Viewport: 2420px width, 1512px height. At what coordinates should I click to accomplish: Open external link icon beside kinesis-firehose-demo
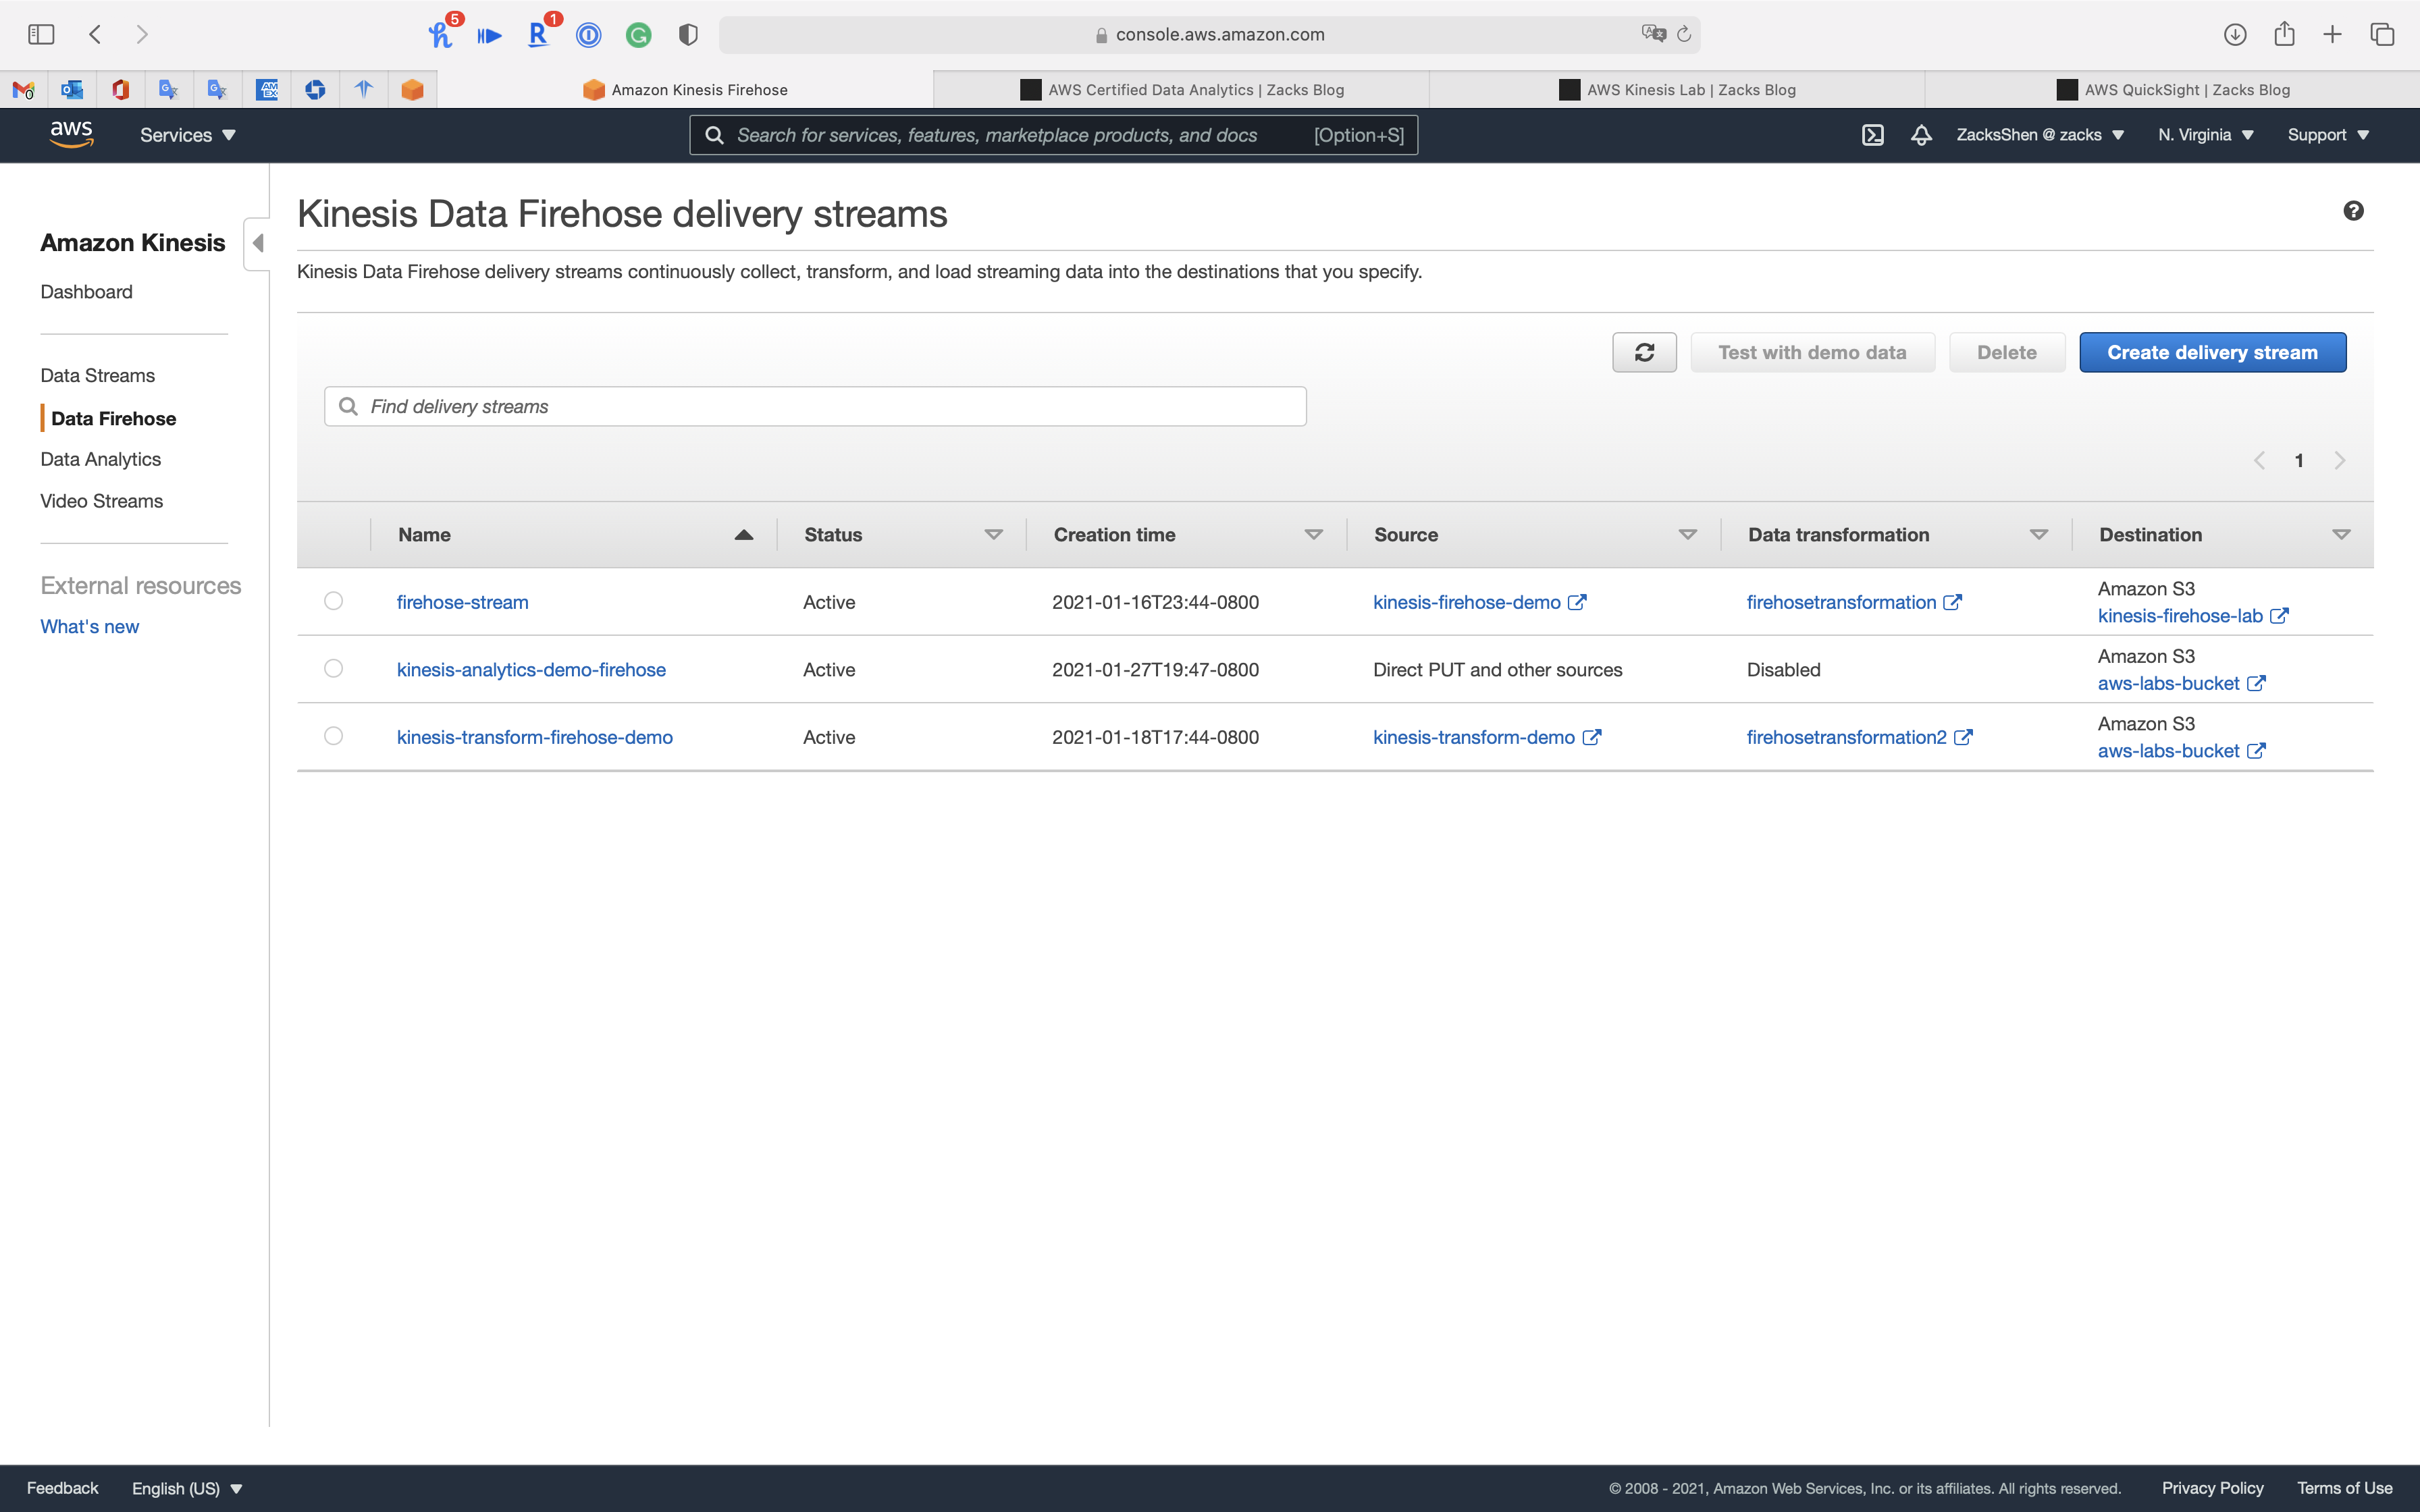[1577, 602]
